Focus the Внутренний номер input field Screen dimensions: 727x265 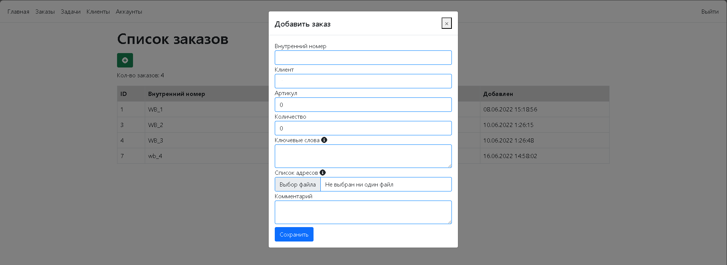coord(363,58)
